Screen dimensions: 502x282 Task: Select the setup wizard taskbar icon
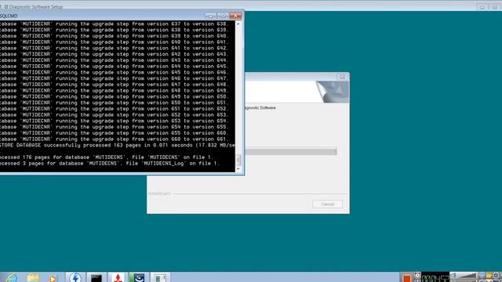pos(160,277)
